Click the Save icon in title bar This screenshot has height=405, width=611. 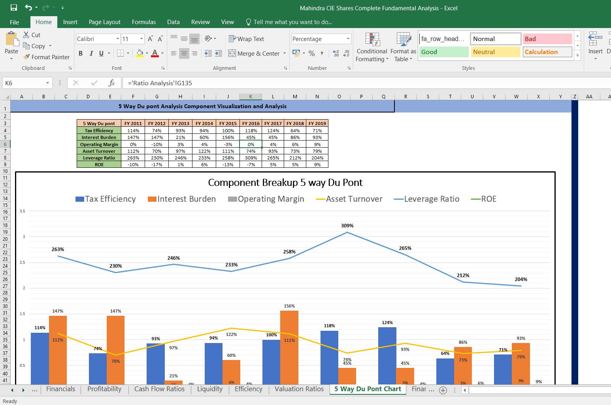(x=14, y=7)
